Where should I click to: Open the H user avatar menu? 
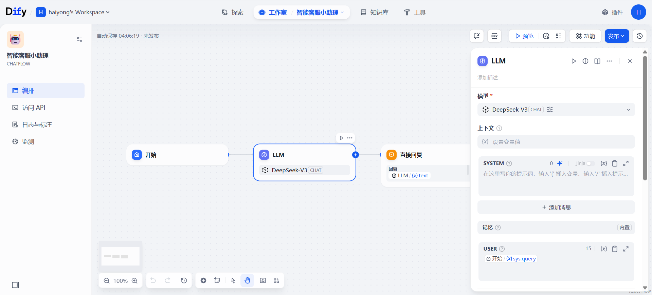point(638,12)
